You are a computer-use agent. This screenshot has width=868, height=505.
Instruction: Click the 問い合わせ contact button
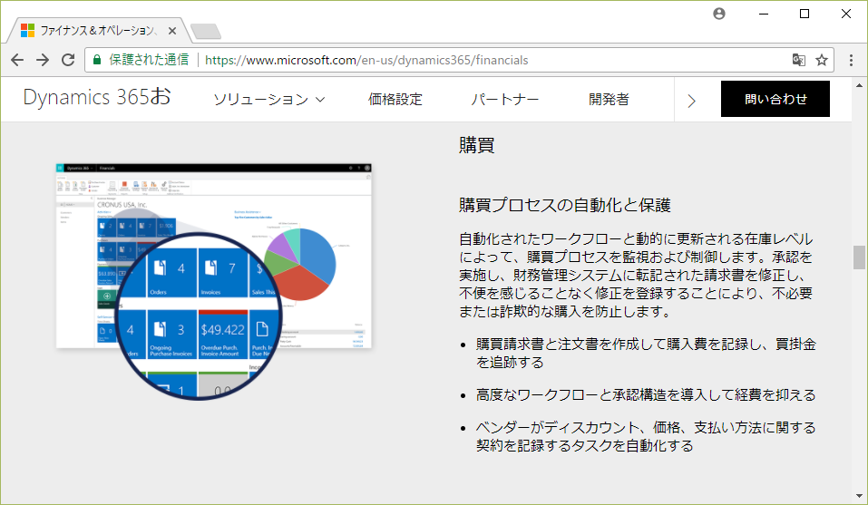coord(775,99)
